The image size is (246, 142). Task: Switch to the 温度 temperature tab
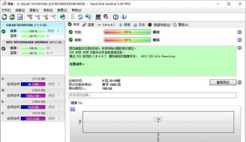tap(88, 25)
